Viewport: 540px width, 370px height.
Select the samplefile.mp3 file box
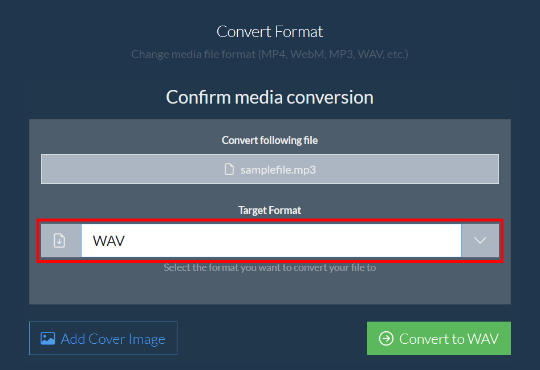pyautogui.click(x=270, y=169)
